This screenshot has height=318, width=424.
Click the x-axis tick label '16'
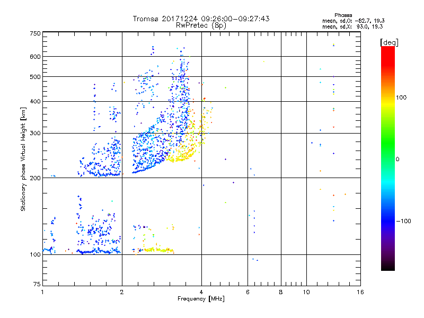coord(360,292)
